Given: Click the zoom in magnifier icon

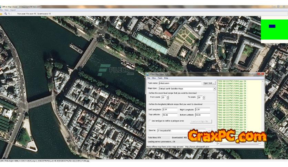Looking at the screenshot, I should pos(6,13).
